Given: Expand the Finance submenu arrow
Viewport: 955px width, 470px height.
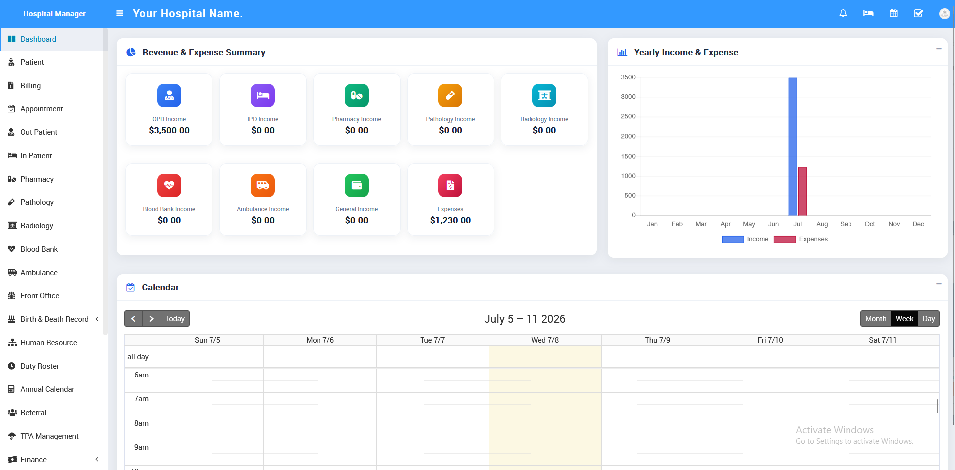Looking at the screenshot, I should (x=97, y=460).
